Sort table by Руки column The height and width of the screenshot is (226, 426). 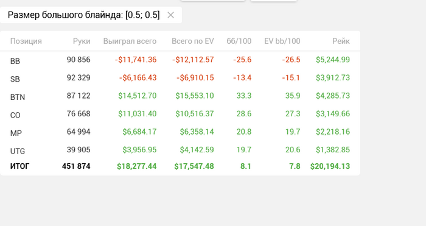[x=82, y=41]
